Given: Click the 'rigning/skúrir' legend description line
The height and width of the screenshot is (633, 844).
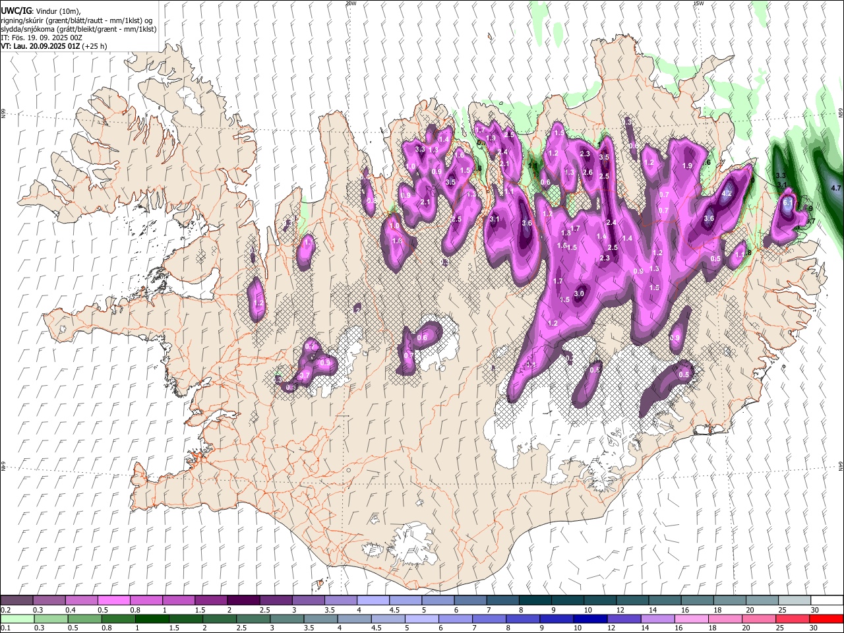Looking at the screenshot, I should click(76, 20).
